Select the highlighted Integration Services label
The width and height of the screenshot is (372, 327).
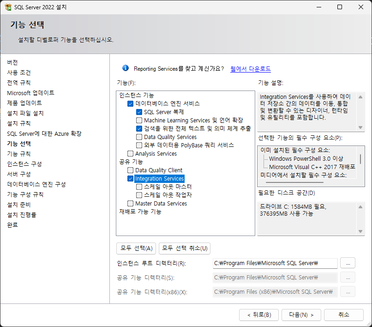(159, 179)
